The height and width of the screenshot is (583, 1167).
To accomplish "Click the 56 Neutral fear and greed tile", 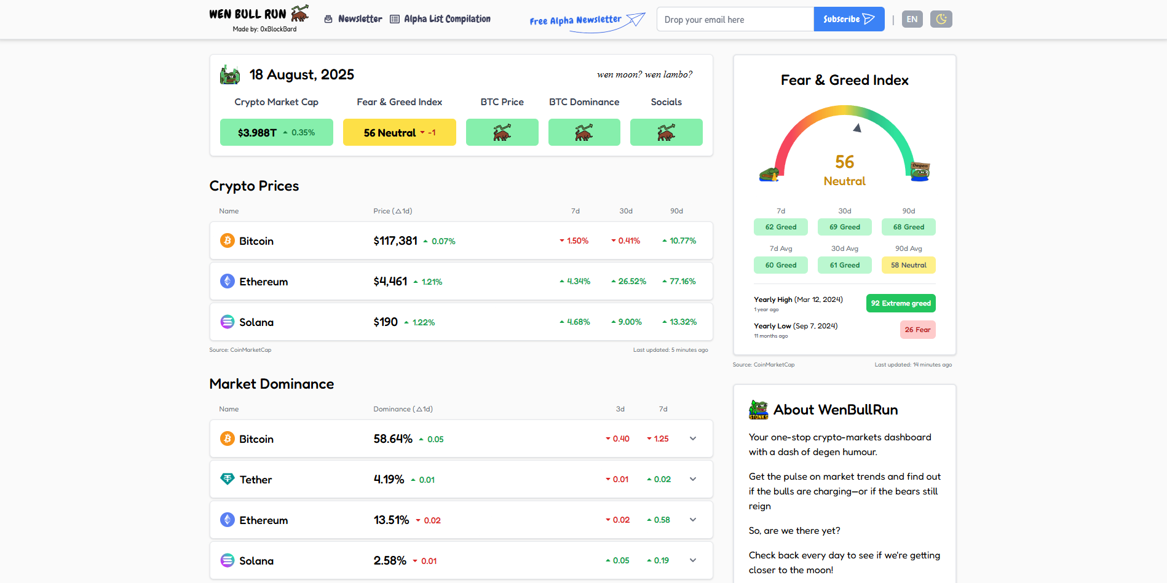I will (x=399, y=132).
